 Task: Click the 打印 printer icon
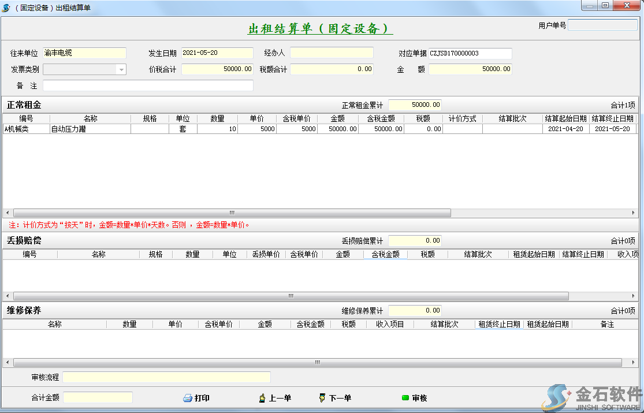coord(187,398)
